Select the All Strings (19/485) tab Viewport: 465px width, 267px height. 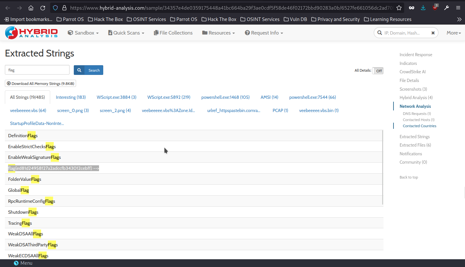tap(28, 97)
